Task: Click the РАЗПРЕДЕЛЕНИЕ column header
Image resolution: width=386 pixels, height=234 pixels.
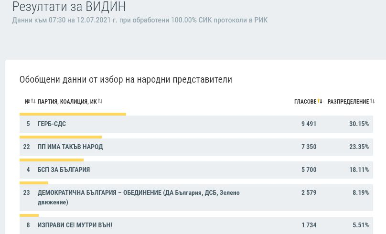Action: point(348,102)
